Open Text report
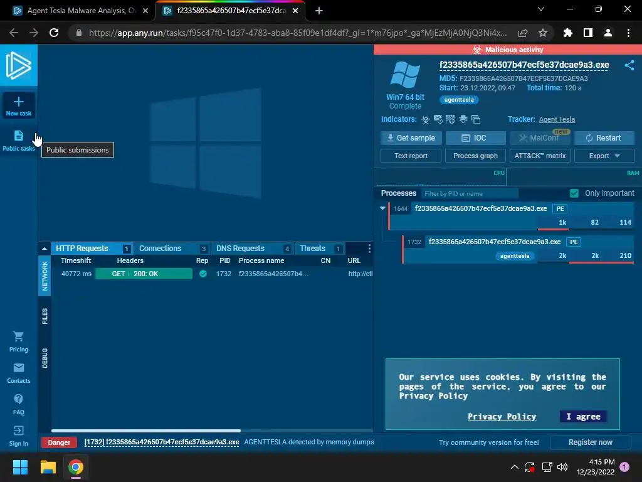 pos(411,156)
